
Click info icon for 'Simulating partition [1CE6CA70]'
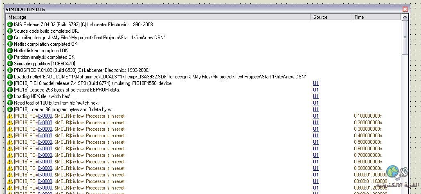10,63
